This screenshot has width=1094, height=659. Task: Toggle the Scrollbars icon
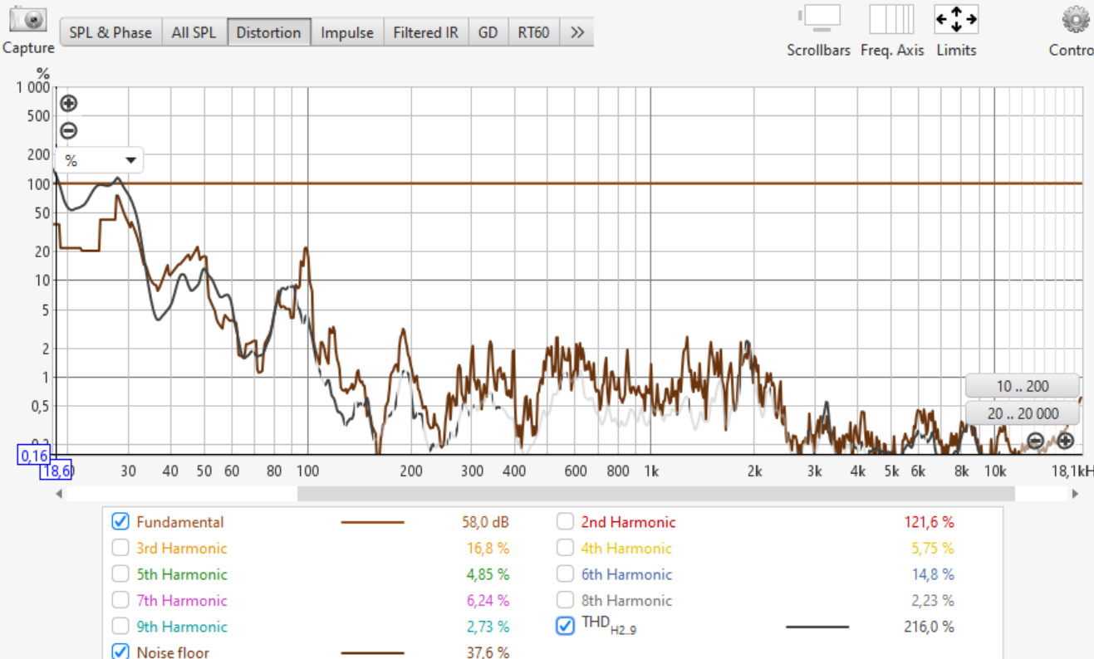coord(819,19)
